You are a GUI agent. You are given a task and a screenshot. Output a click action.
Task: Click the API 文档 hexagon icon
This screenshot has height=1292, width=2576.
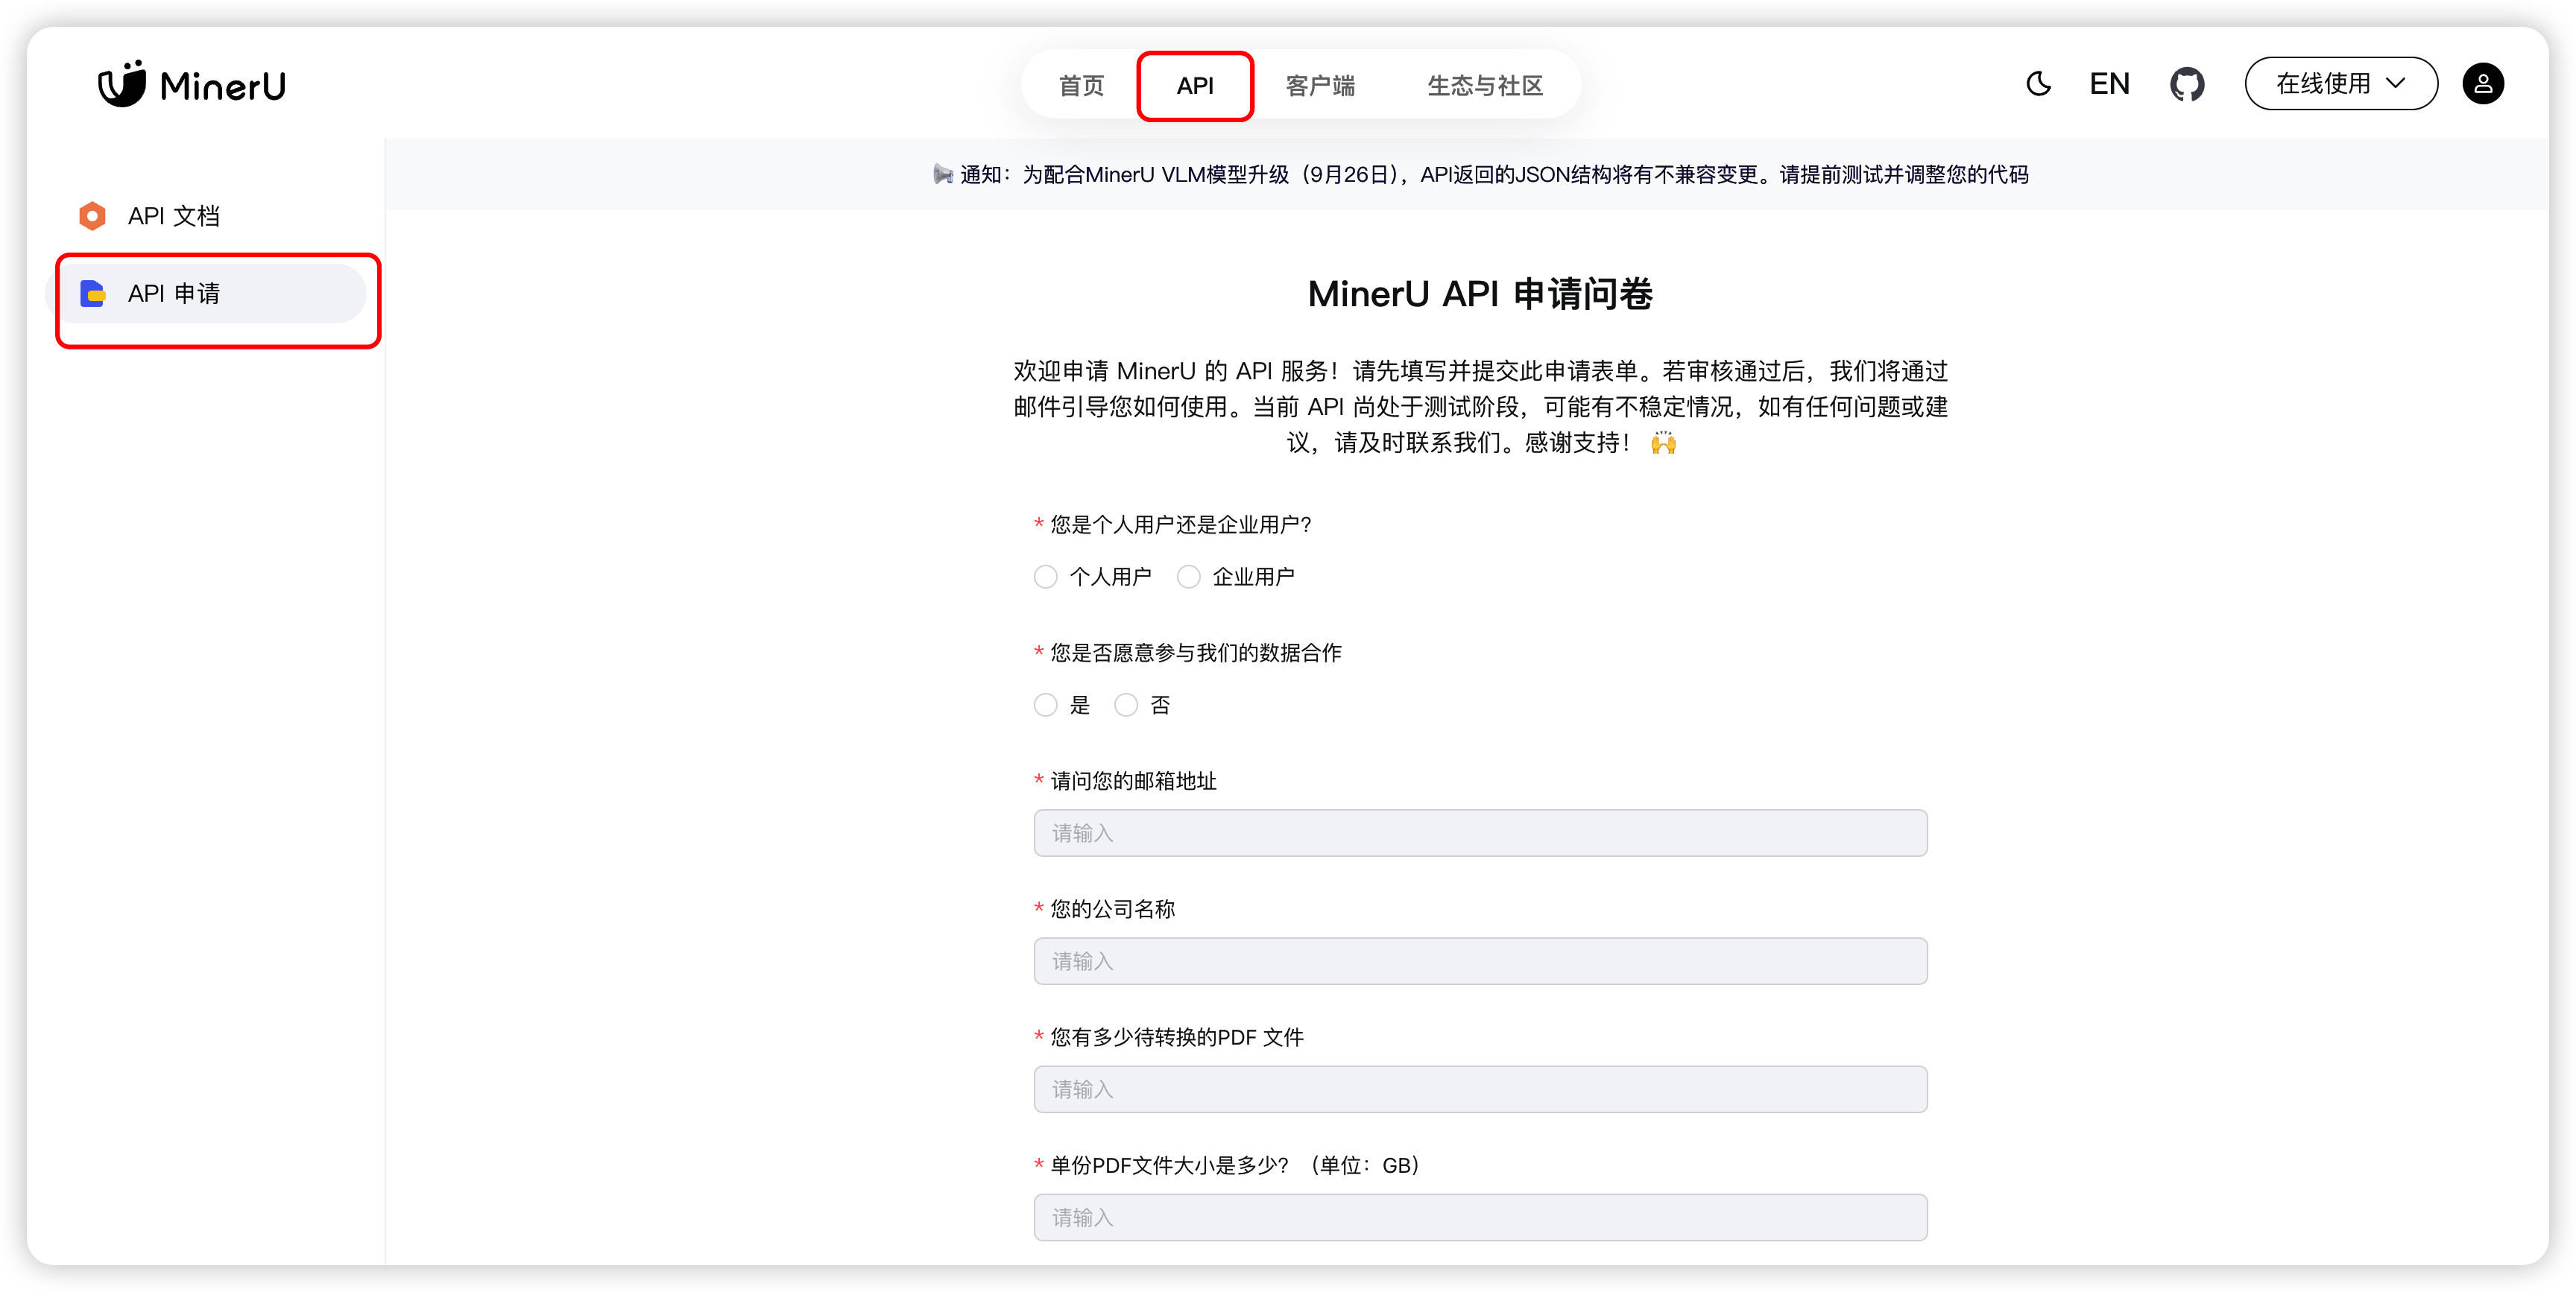pos(92,216)
